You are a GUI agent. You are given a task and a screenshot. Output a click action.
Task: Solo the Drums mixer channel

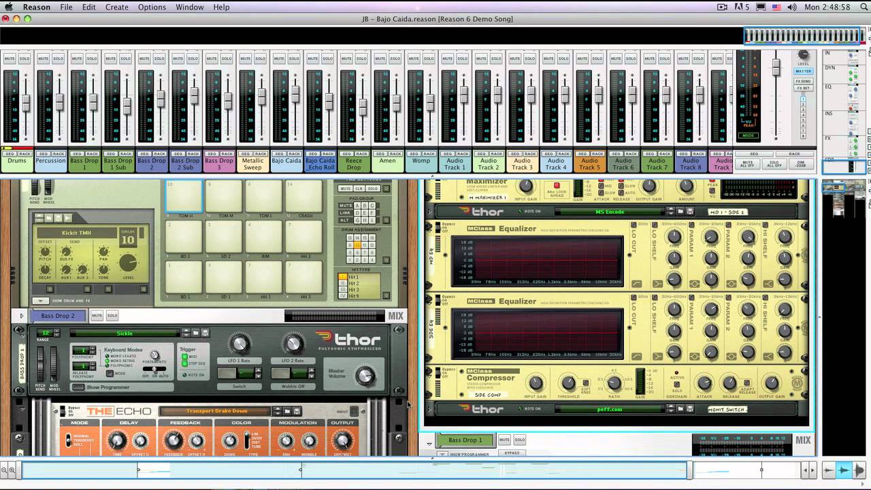click(x=24, y=59)
